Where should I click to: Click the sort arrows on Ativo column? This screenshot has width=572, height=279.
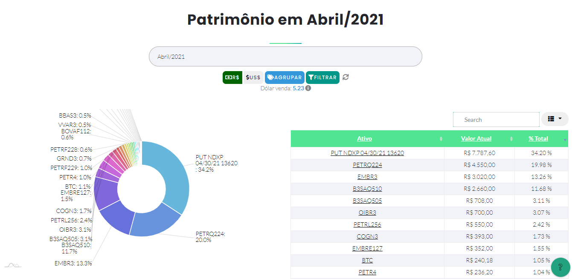click(x=441, y=139)
